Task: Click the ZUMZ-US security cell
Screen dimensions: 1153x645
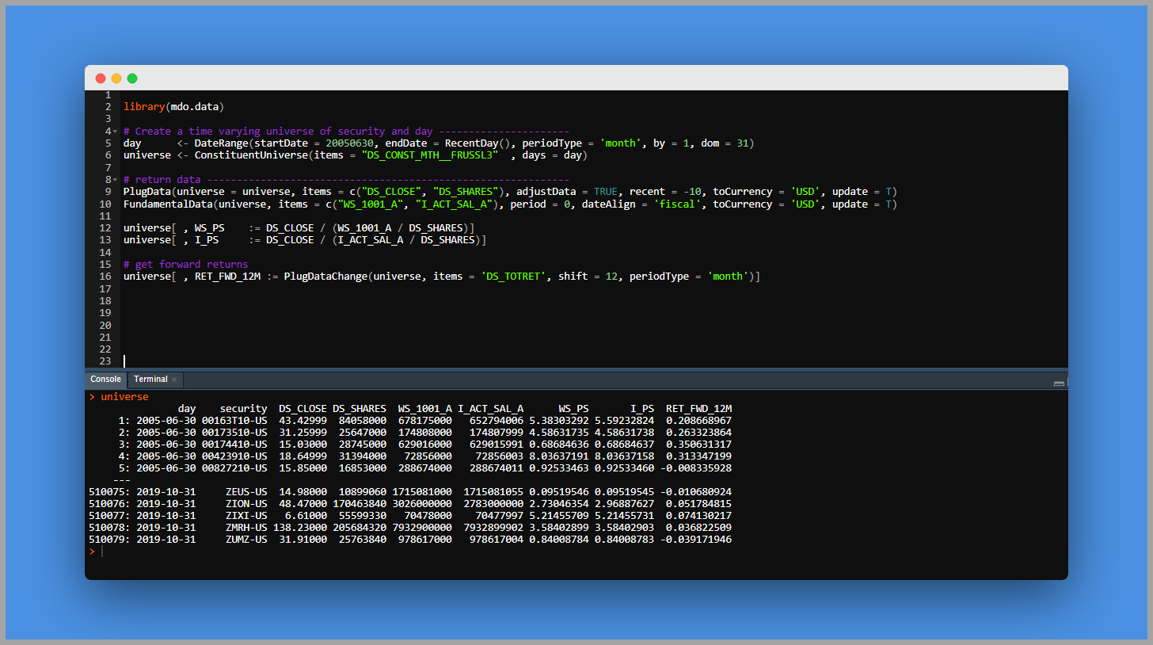Action: pos(246,540)
